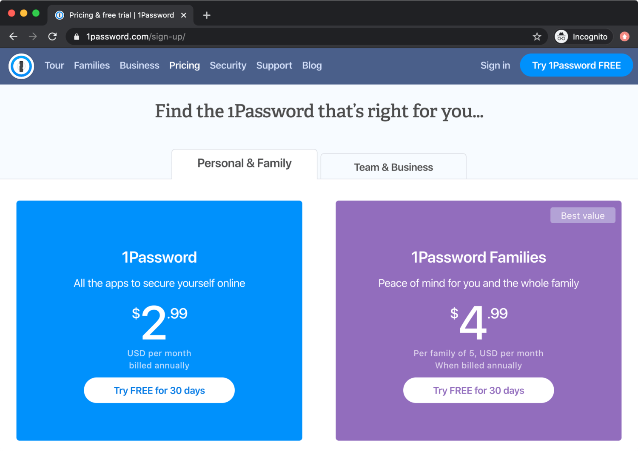Click the red update icon in toolbar
The image size is (638, 451).
click(x=624, y=37)
